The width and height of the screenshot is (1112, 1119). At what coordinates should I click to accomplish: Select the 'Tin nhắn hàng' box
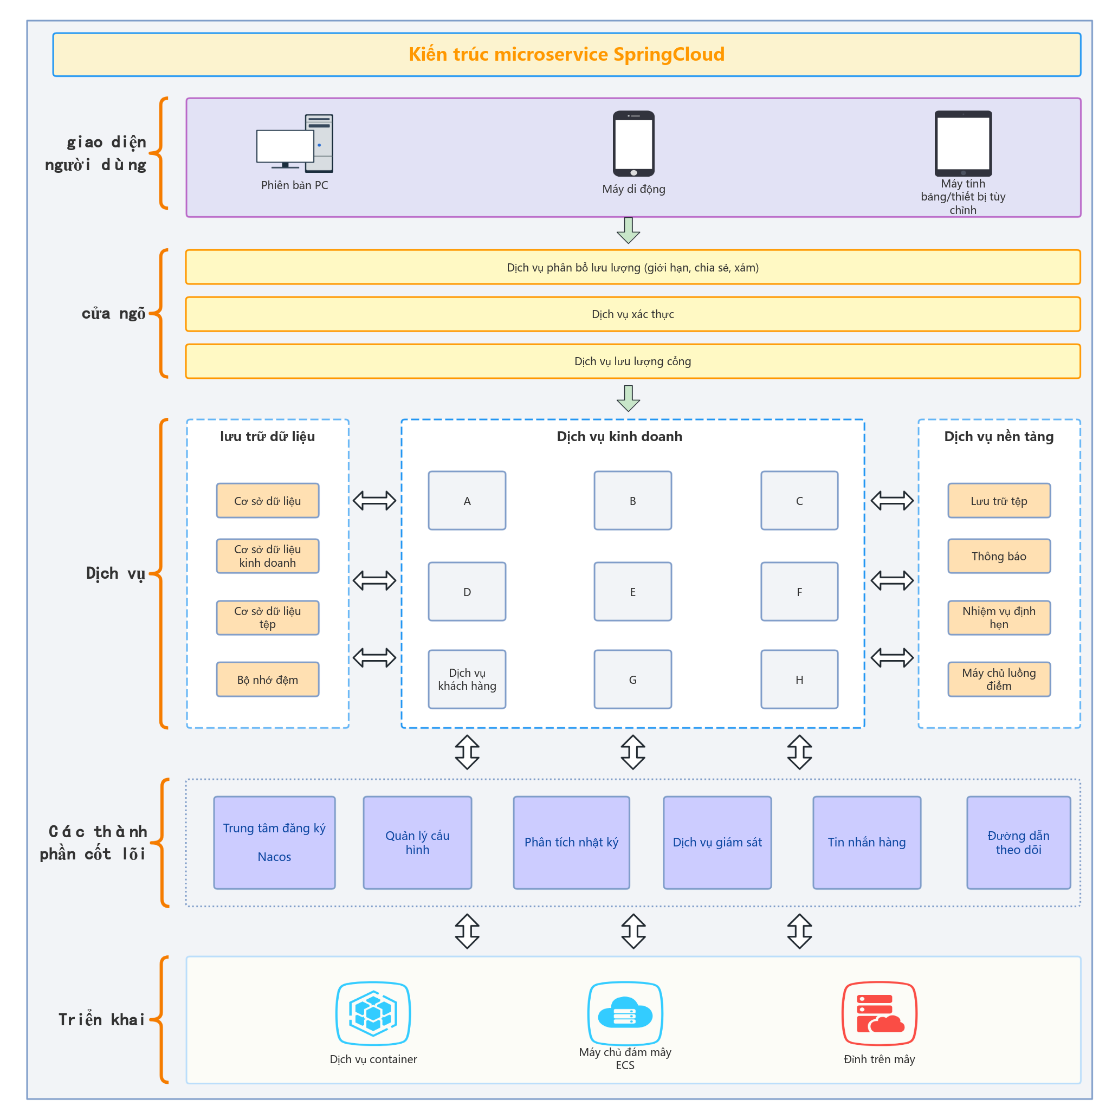(x=867, y=843)
